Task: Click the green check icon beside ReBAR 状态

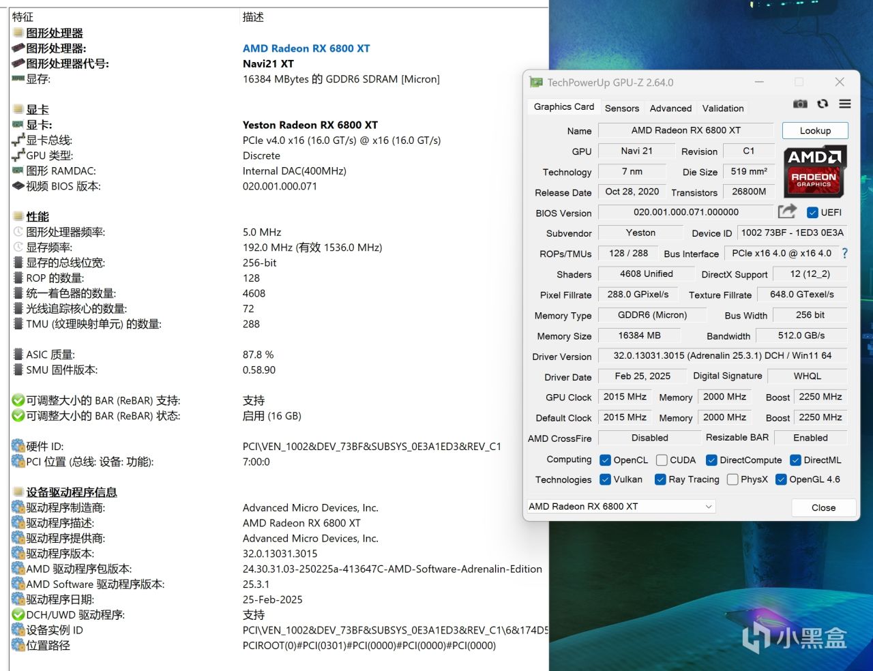Action: (x=18, y=416)
